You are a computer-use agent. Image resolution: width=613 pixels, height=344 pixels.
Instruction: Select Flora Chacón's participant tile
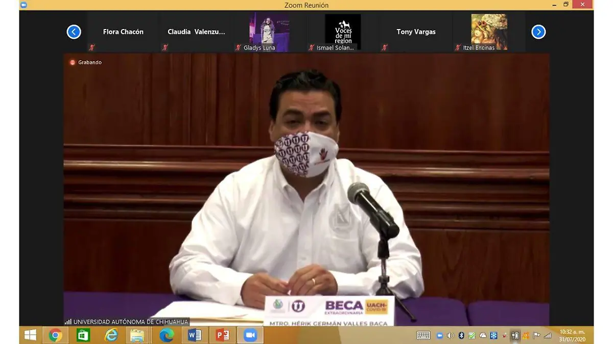pyautogui.click(x=123, y=32)
